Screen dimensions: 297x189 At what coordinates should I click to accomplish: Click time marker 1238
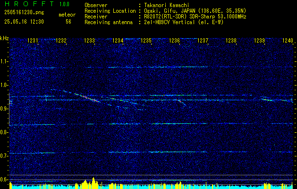[231, 40]
